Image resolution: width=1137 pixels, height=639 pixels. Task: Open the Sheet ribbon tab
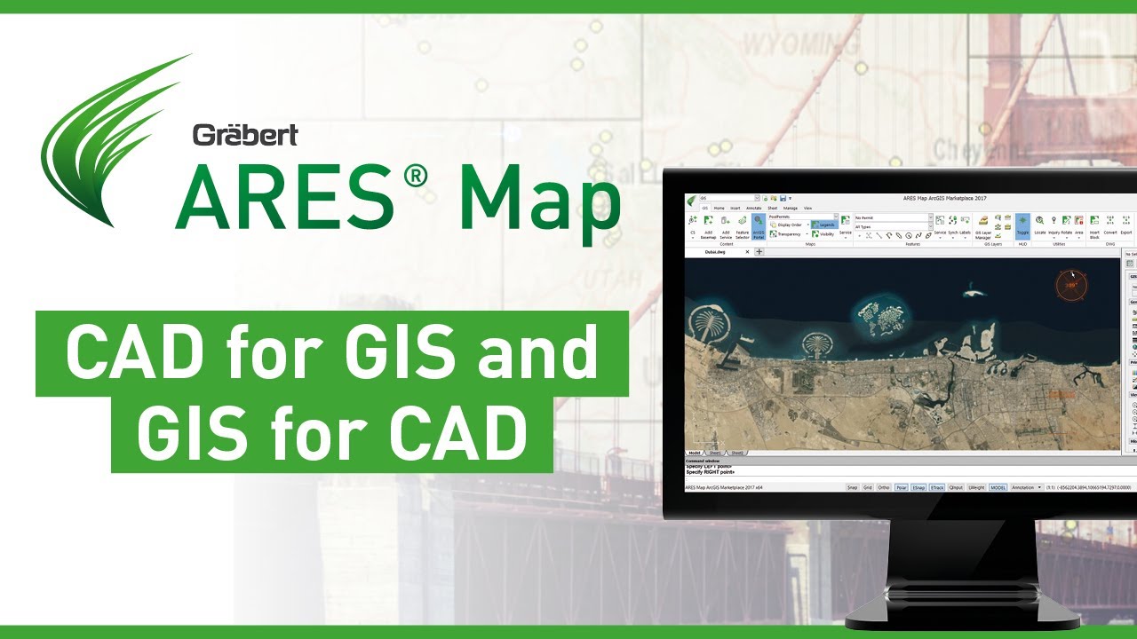point(773,209)
